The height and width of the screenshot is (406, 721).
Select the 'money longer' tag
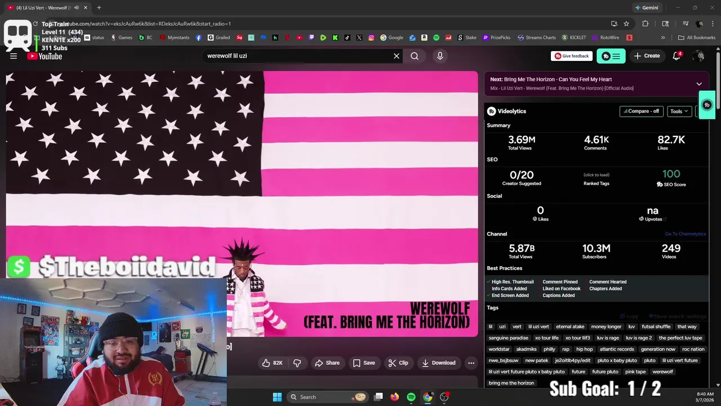[x=606, y=326]
